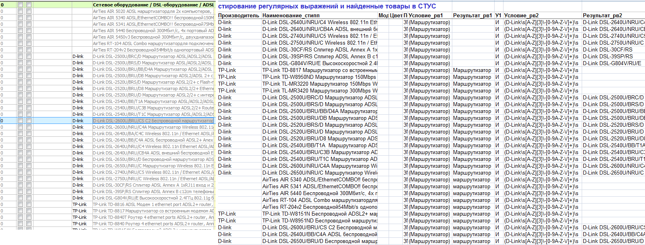Select the 'Производитель' column header
Screen dimensions: 645x245
click(x=239, y=15)
